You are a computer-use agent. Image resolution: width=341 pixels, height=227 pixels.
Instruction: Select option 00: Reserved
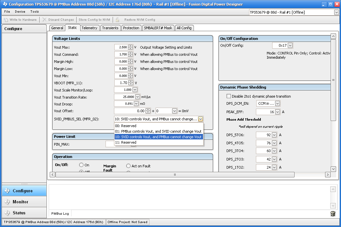click(x=159, y=126)
